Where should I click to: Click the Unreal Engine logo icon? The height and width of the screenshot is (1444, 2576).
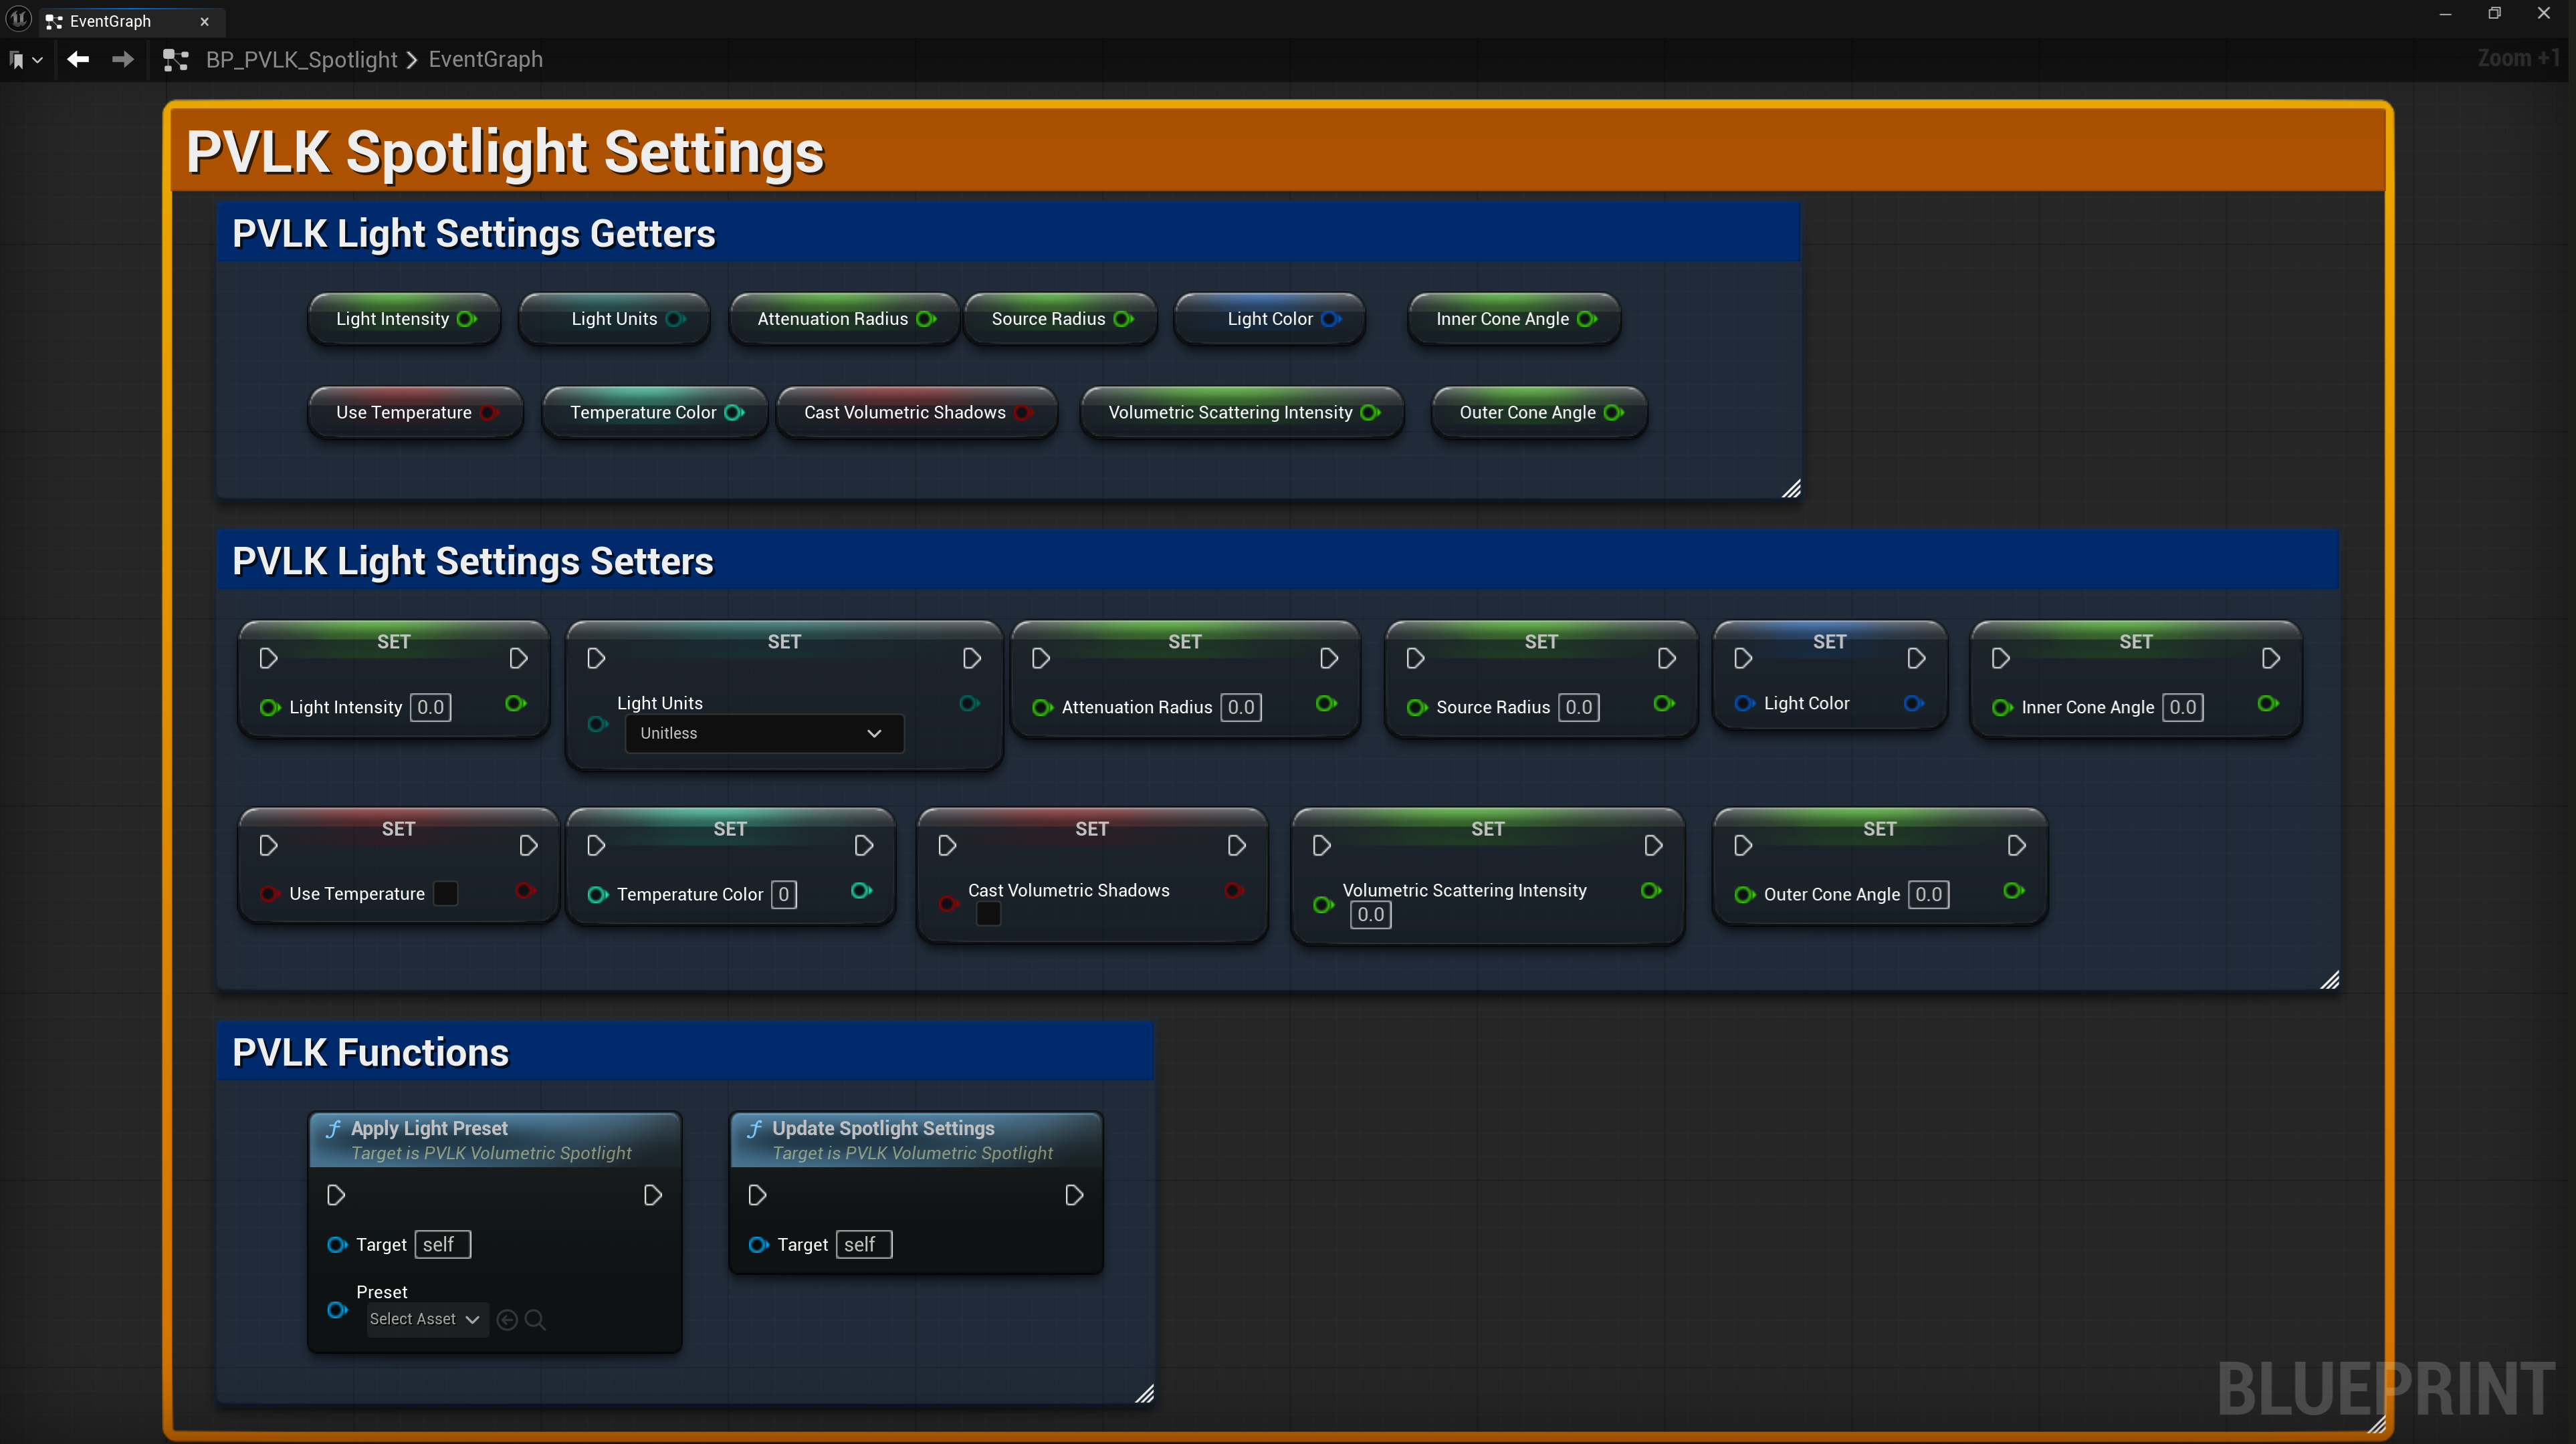[18, 18]
